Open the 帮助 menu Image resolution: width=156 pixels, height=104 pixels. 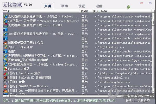coord(65,6)
